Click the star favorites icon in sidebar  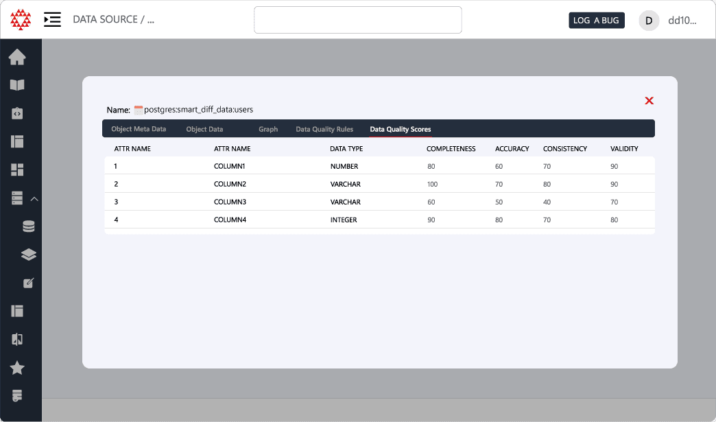[16, 368]
